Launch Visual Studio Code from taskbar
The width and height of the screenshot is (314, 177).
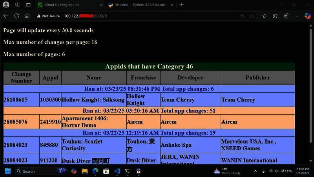(117, 171)
